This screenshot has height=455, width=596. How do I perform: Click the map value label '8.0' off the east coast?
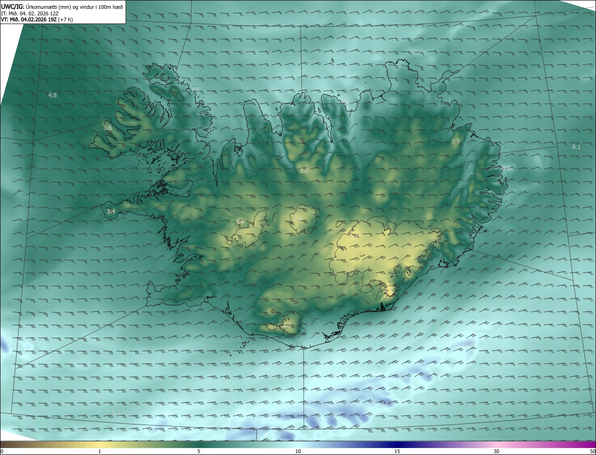click(x=506, y=168)
